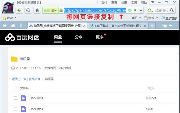
Task: Close the 神盾局 百度网盘 tab
Action: [84, 26]
